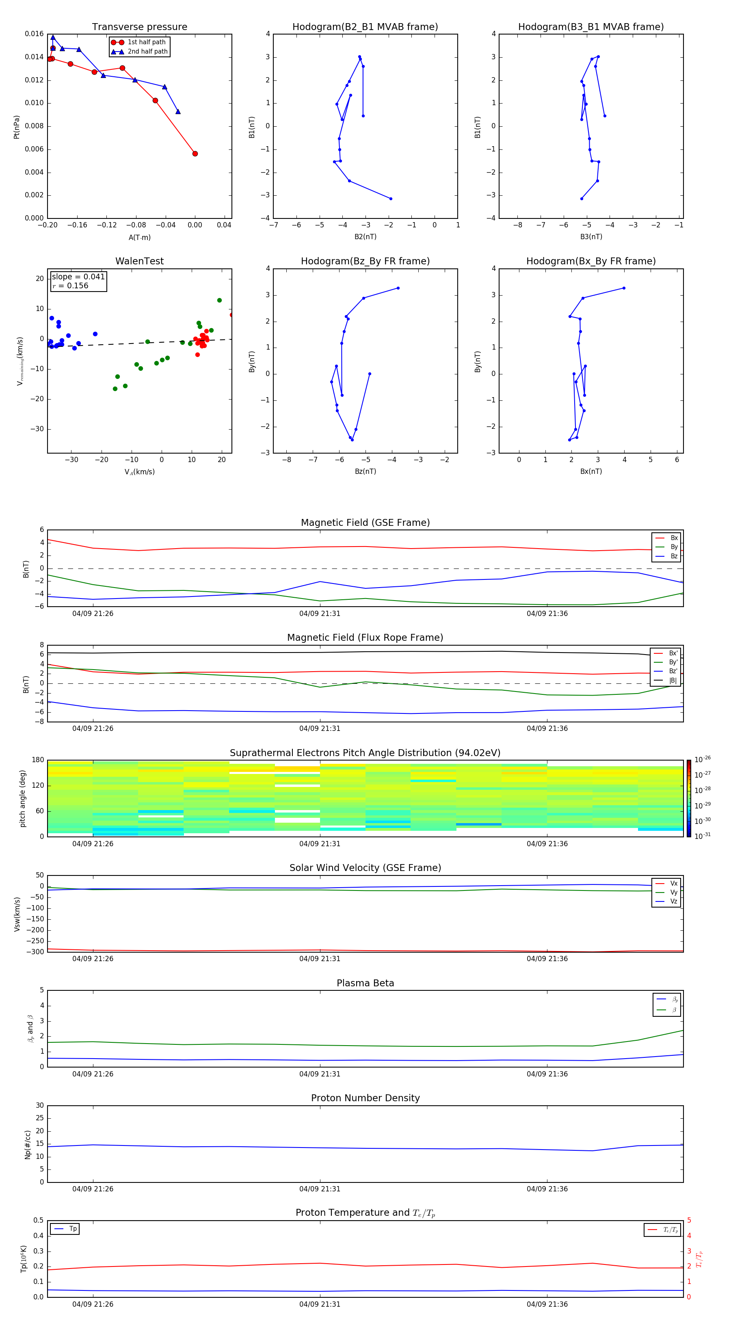Viewport: 731px width, 1340px height.
Task: Click the '1st half path' legend entry
Action: pyautogui.click(x=139, y=42)
